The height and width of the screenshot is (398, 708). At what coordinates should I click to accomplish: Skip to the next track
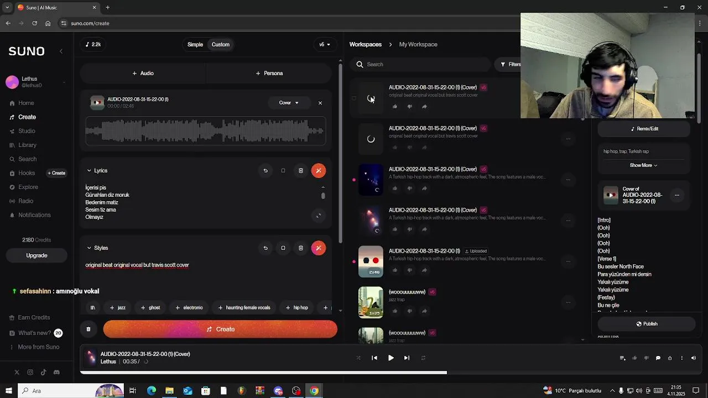[x=407, y=358]
